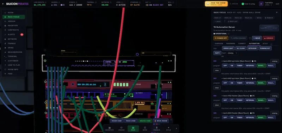Switch to the Overview tab
The height and width of the screenshot is (133, 282).
[x=219, y=44]
